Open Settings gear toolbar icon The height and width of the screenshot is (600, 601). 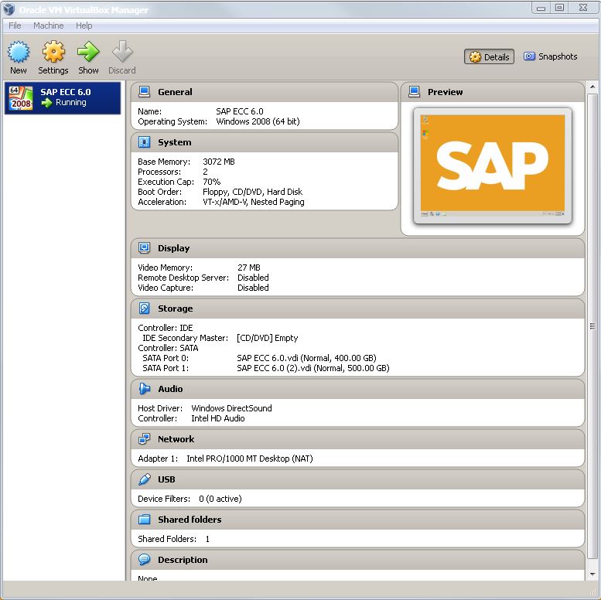point(53,52)
